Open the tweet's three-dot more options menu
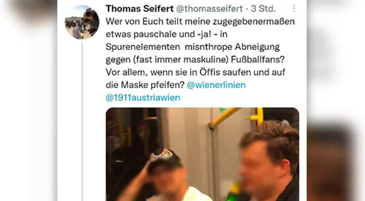Screen dimensions: 365x201 coord(294,9)
